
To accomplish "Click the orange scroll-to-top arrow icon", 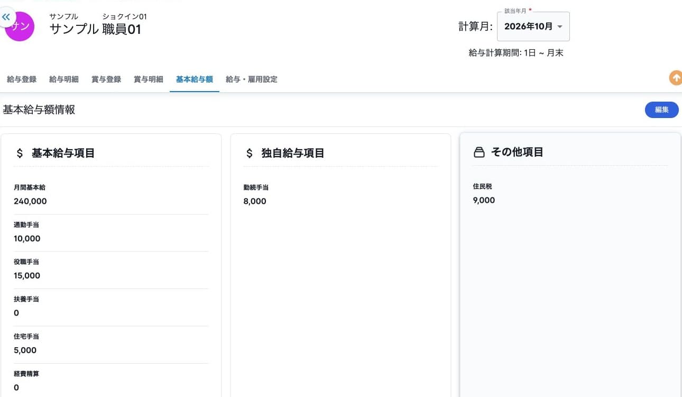I will tap(676, 78).
